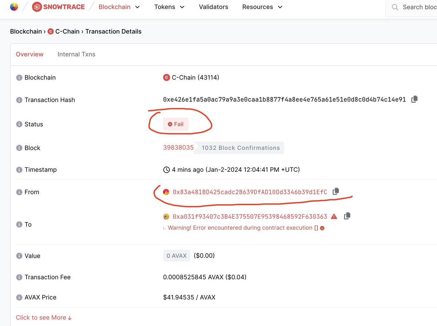Viewport: 437px width, 326px height.
Task: Click the red error face icon after the warning
Action: pyautogui.click(x=322, y=228)
